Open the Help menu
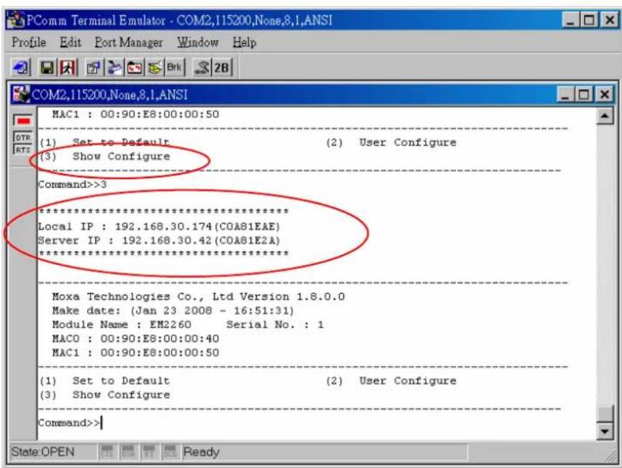Image resolution: width=622 pixels, height=468 pixels. pos(244,42)
